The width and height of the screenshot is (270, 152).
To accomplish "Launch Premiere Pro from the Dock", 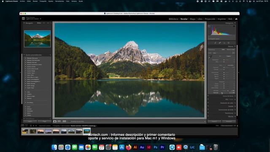I will pos(162,147).
